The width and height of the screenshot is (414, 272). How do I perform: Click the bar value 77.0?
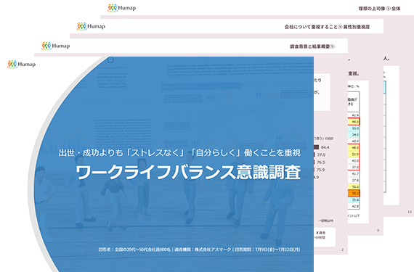(321, 154)
